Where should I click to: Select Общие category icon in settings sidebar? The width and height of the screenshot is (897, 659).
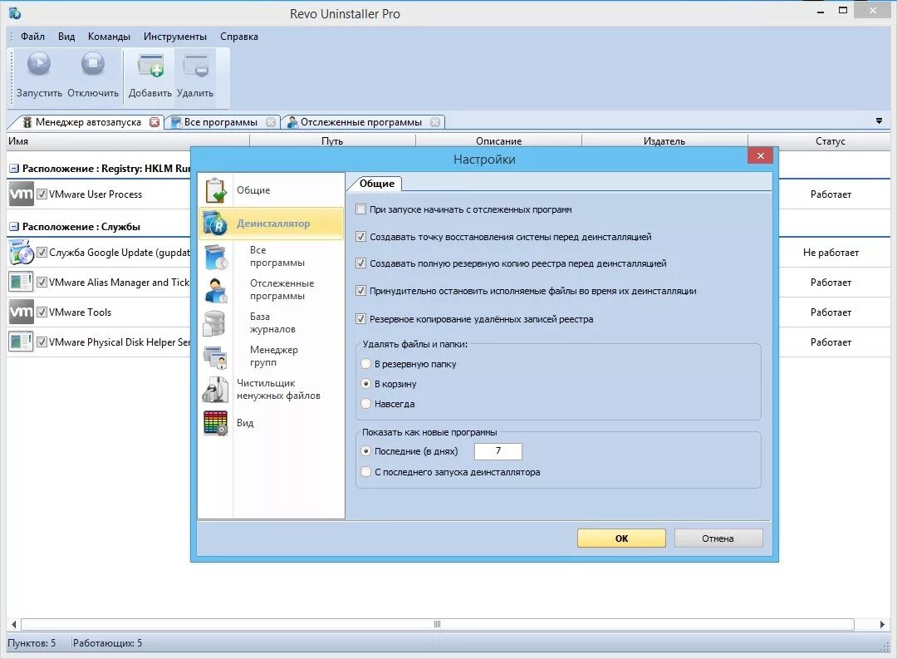pyautogui.click(x=216, y=190)
